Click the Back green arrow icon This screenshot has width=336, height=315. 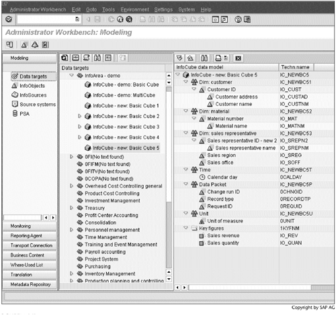point(112,19)
